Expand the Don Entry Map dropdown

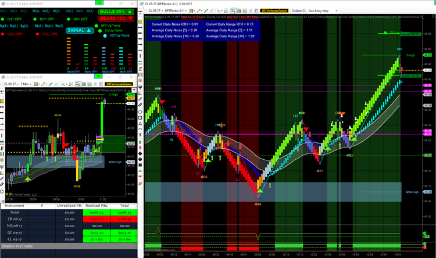coord(336,11)
